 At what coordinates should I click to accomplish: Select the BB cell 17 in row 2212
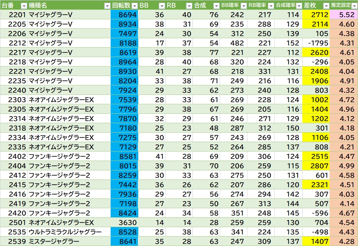click(152, 43)
